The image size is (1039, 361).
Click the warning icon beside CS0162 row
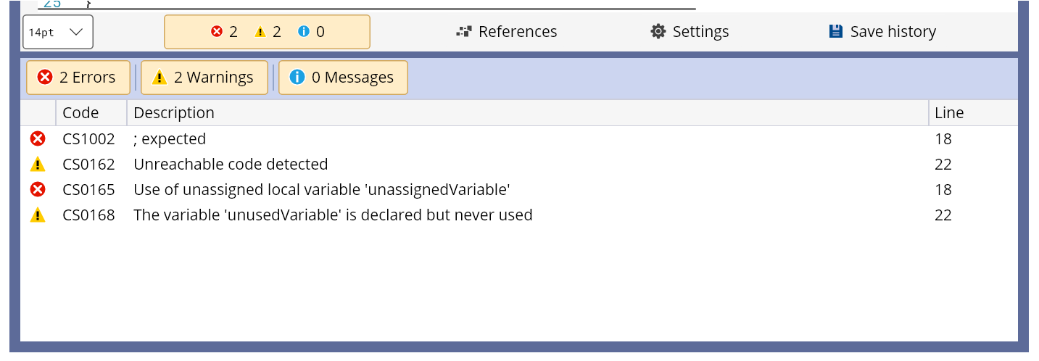point(38,165)
